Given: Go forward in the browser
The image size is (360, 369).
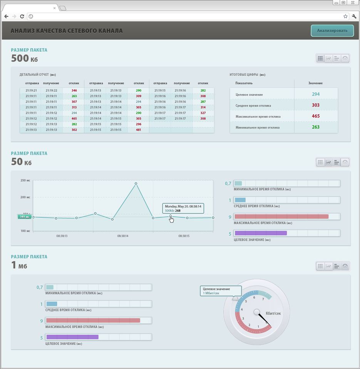Looking at the screenshot, I should (x=14, y=16).
